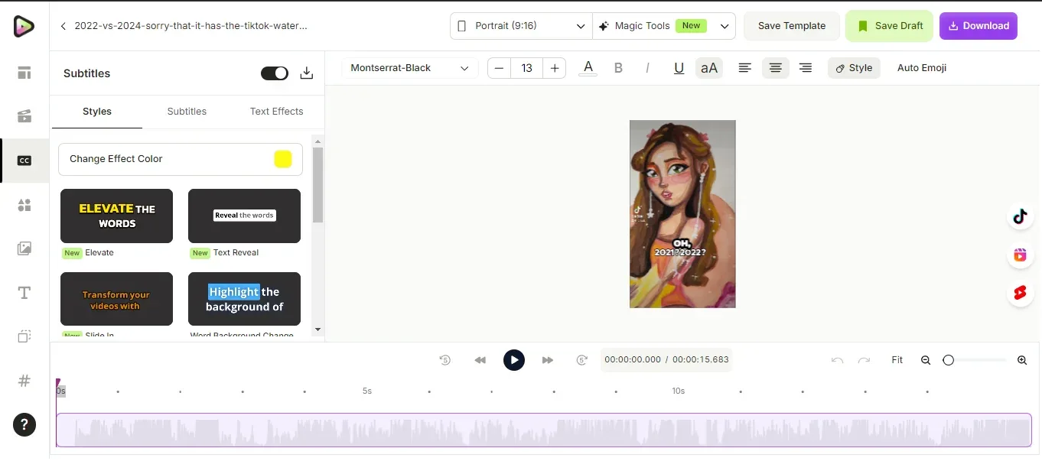Switch to the Text Effects tab
The height and width of the screenshot is (461, 1042).
tap(277, 112)
